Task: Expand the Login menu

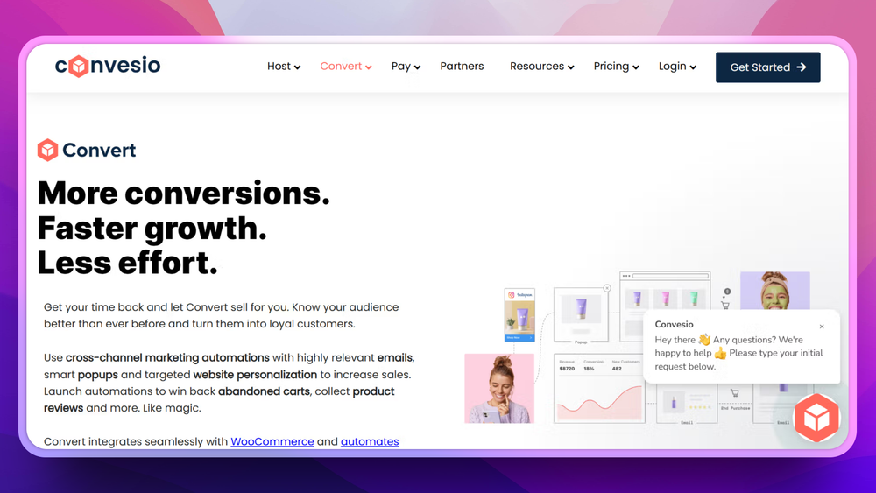Action: [677, 67]
